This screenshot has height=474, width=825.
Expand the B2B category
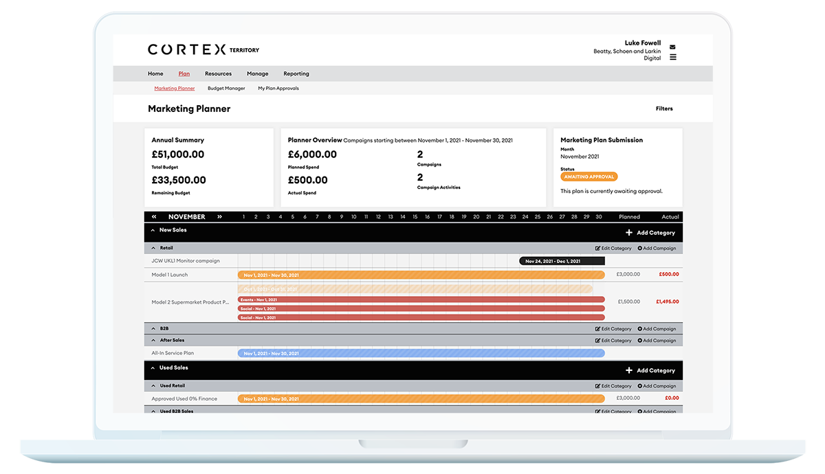(x=153, y=329)
